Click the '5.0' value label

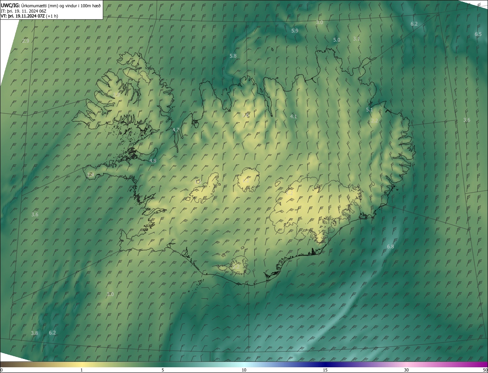pos(337,40)
